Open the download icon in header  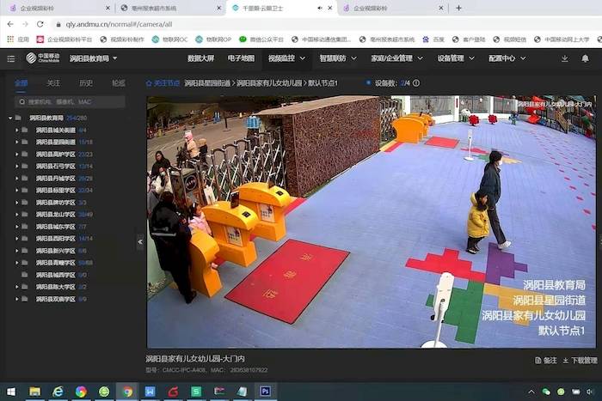(565, 58)
